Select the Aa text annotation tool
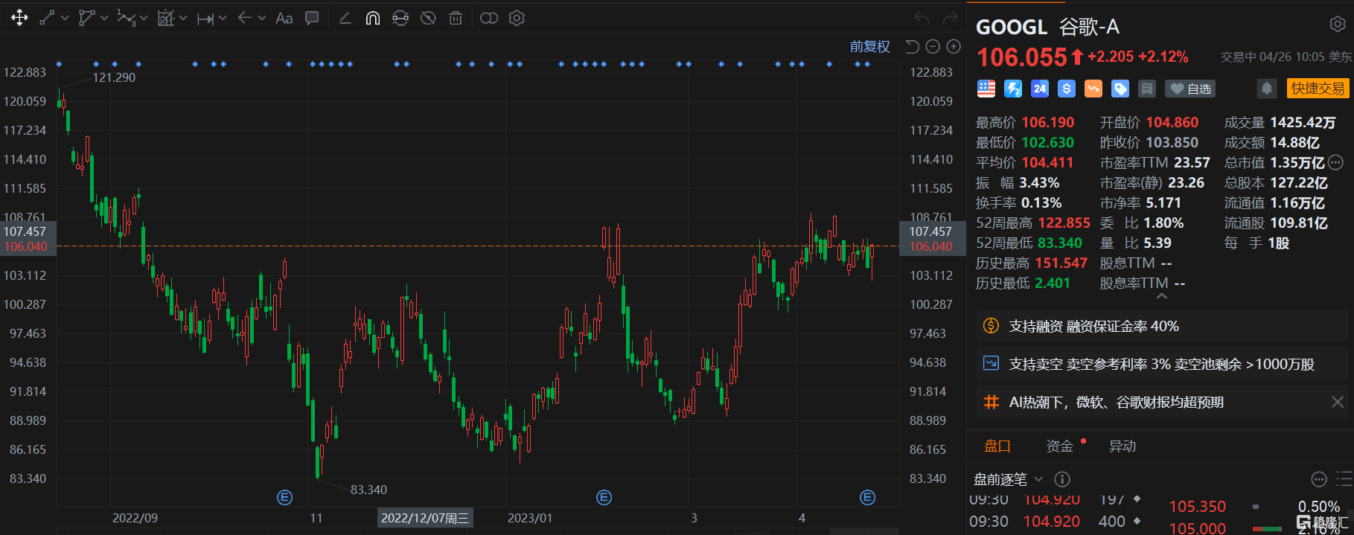This screenshot has height=535, width=1354. tap(284, 18)
